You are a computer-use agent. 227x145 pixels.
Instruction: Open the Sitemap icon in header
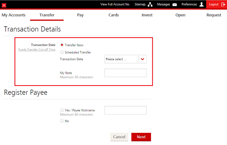pyautogui.click(x=150, y=5)
